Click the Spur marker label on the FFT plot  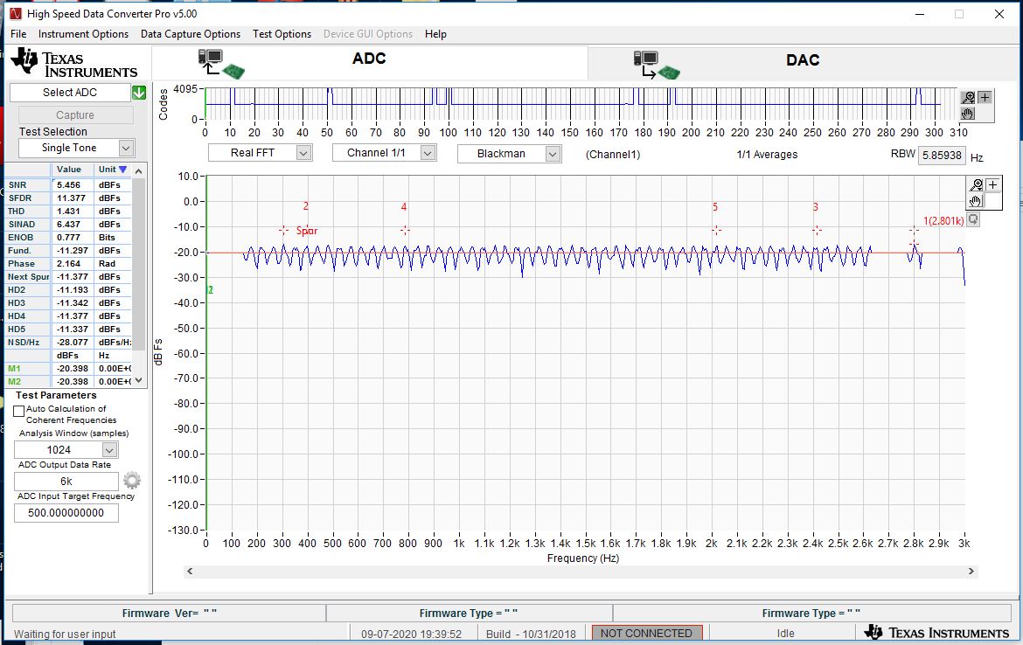click(x=307, y=231)
